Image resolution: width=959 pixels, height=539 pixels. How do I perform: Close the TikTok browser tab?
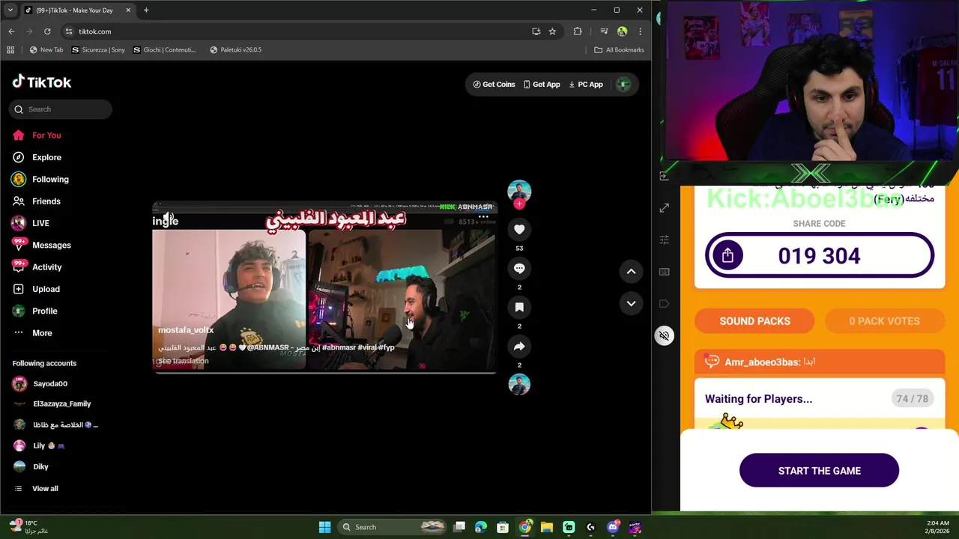128,10
